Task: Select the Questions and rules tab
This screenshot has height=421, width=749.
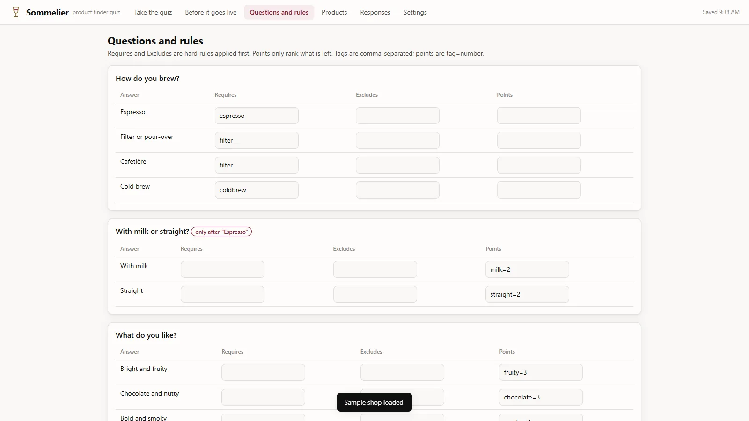Action: coord(279,12)
